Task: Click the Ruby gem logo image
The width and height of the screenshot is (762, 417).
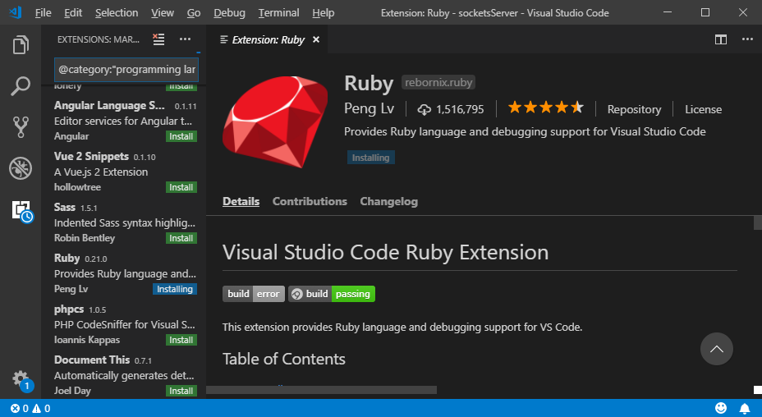Action: (x=276, y=122)
